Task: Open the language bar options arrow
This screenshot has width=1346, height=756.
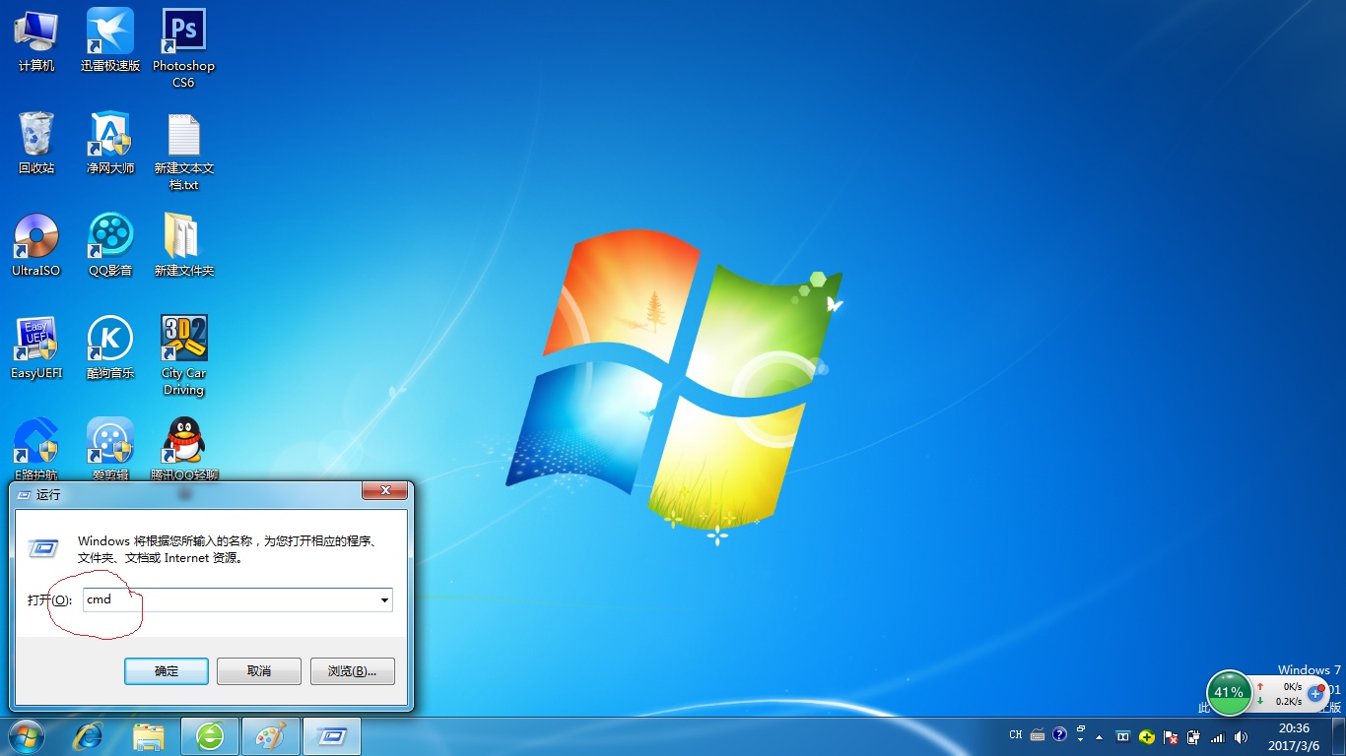Action: click(1081, 739)
